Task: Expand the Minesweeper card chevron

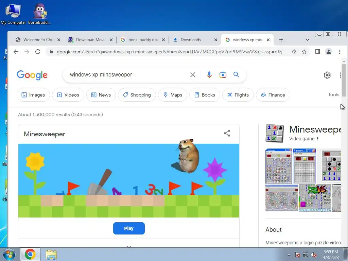Action: coord(129,246)
